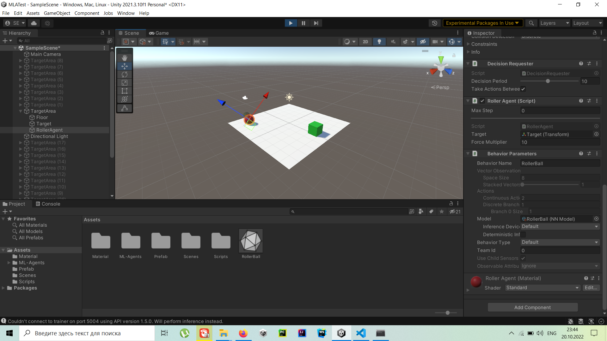607x341 pixels.
Task: Click the Step frame button
Action: [x=316, y=23]
